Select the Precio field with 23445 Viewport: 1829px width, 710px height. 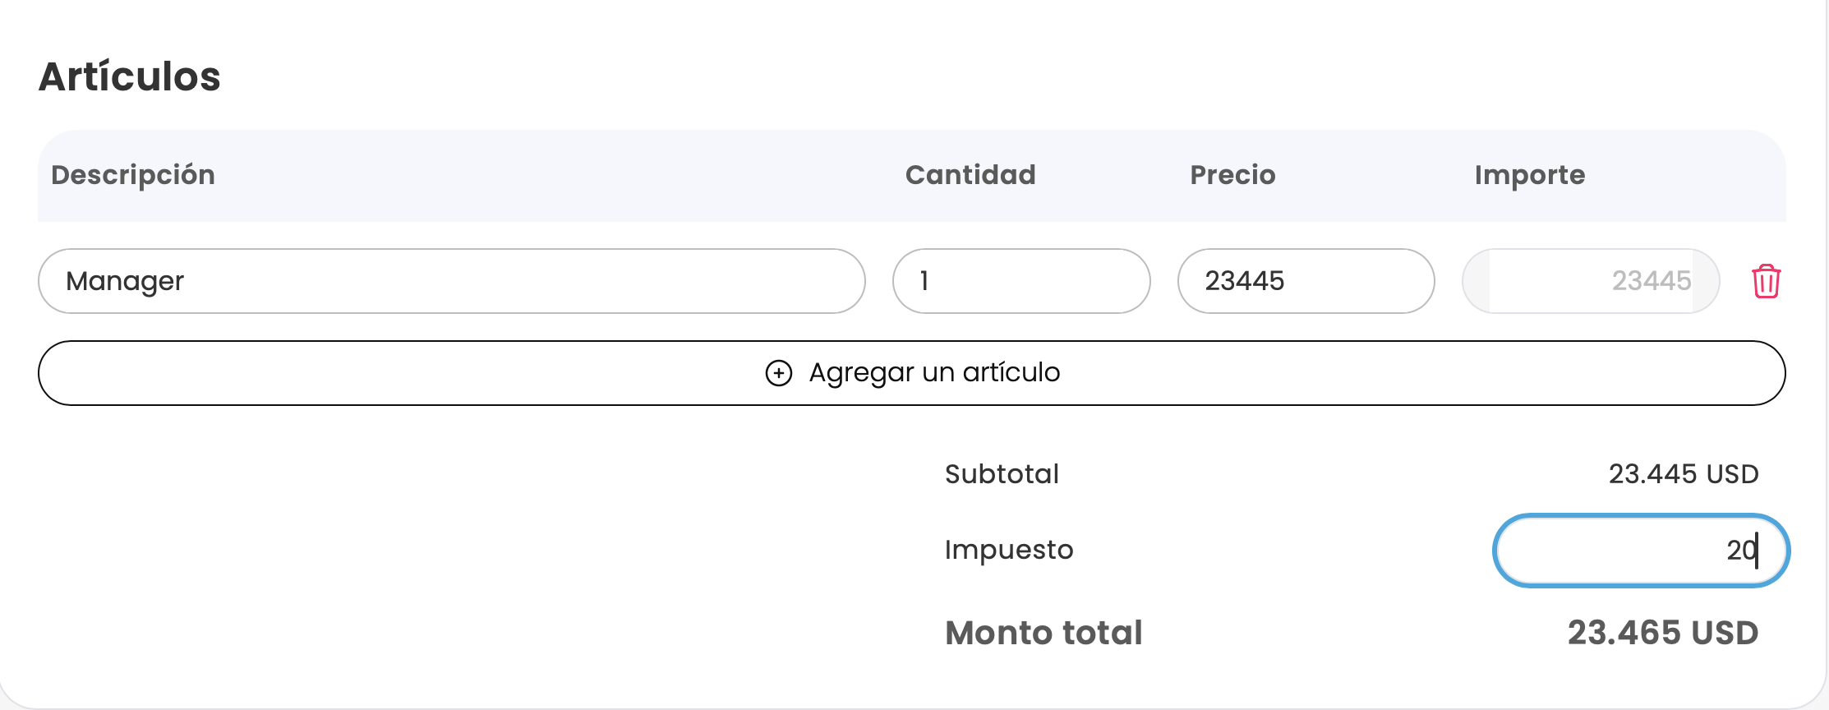click(x=1306, y=281)
